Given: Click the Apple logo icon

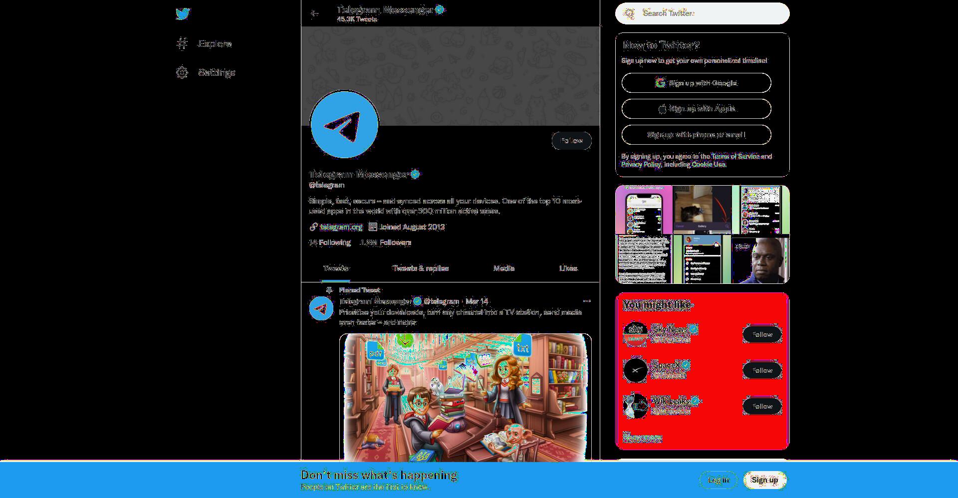Looking at the screenshot, I should [663, 109].
